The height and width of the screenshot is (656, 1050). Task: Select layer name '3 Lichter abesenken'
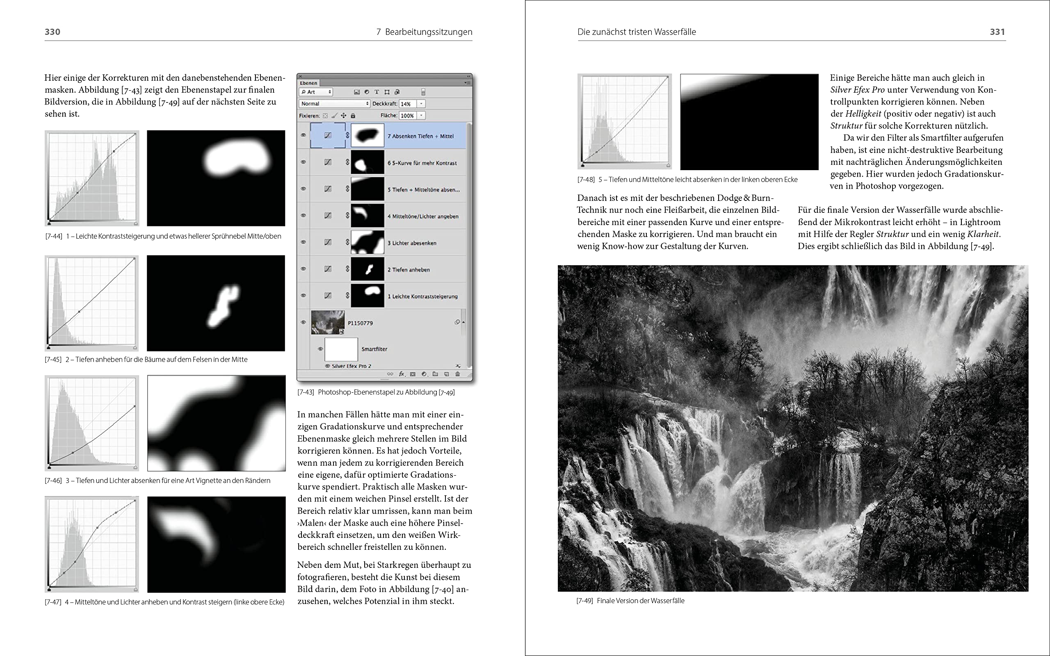click(412, 243)
